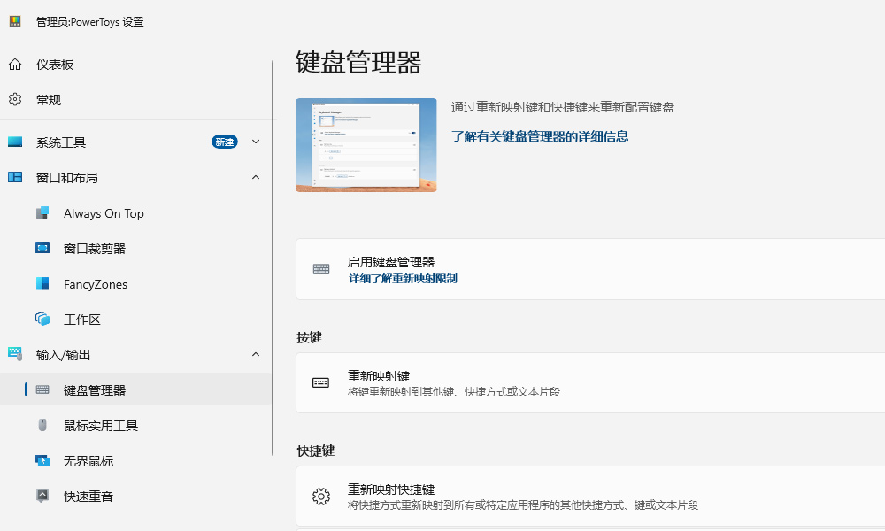Viewport: 885px width, 531px height.
Task: Click the 重新映射快捷键 card
Action: (590, 496)
